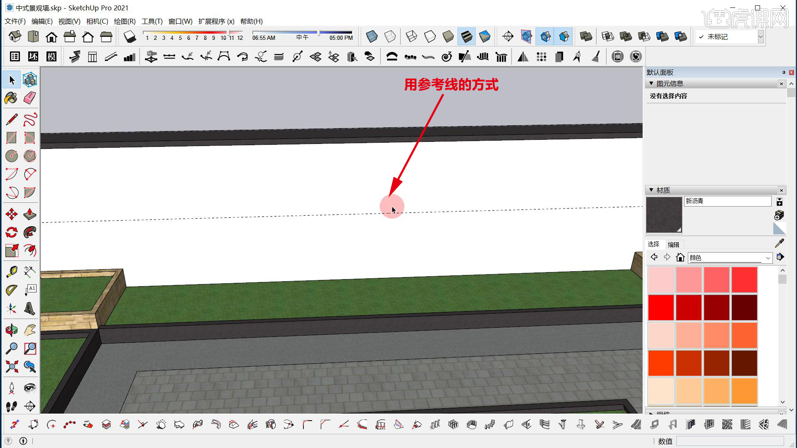Pin the 默认面板 tray
797x448 pixels.
[784, 73]
